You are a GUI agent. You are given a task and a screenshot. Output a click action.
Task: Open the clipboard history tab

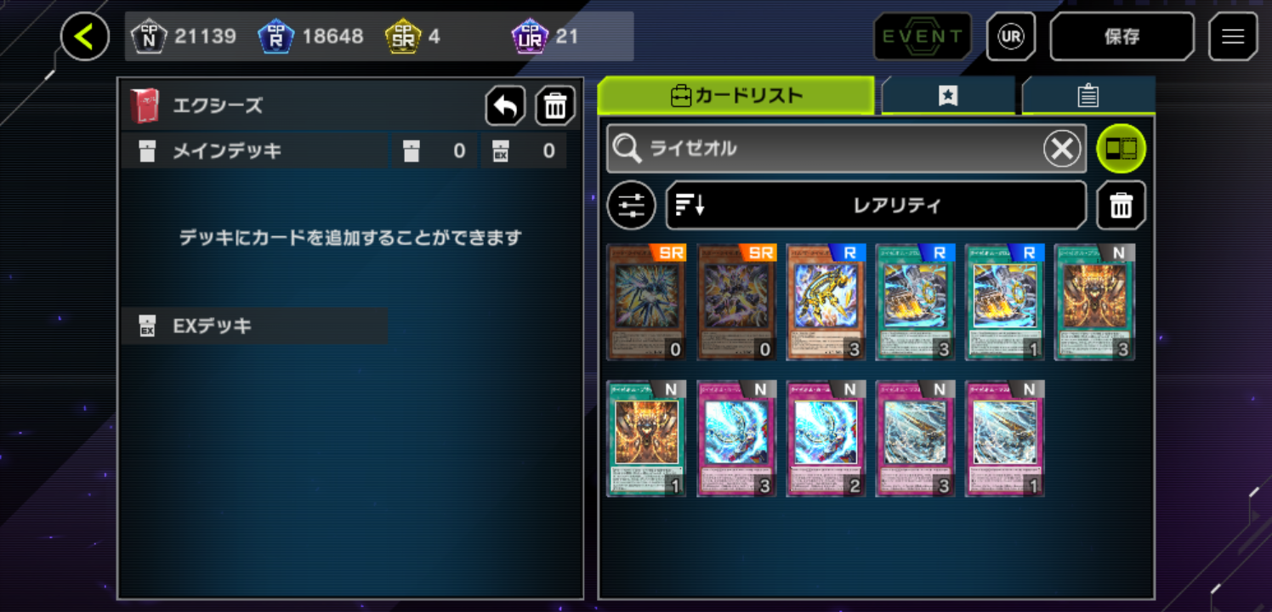1088,96
